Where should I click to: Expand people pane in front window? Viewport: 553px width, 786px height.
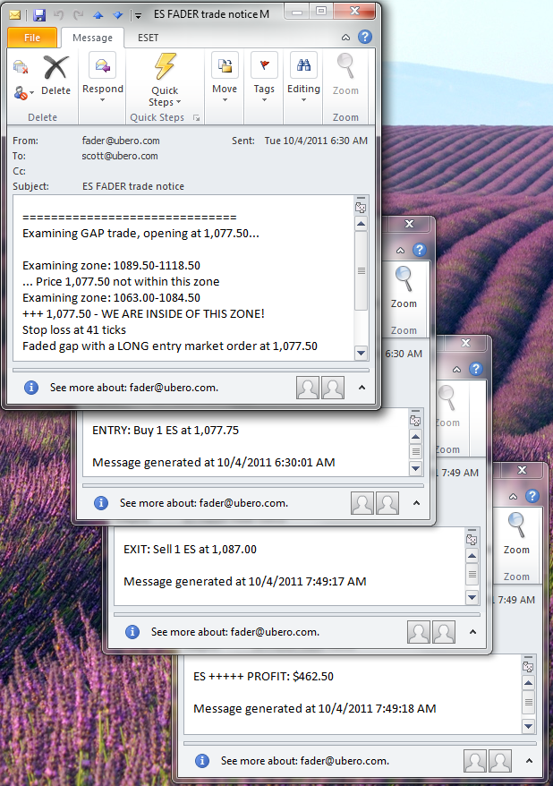tap(362, 388)
